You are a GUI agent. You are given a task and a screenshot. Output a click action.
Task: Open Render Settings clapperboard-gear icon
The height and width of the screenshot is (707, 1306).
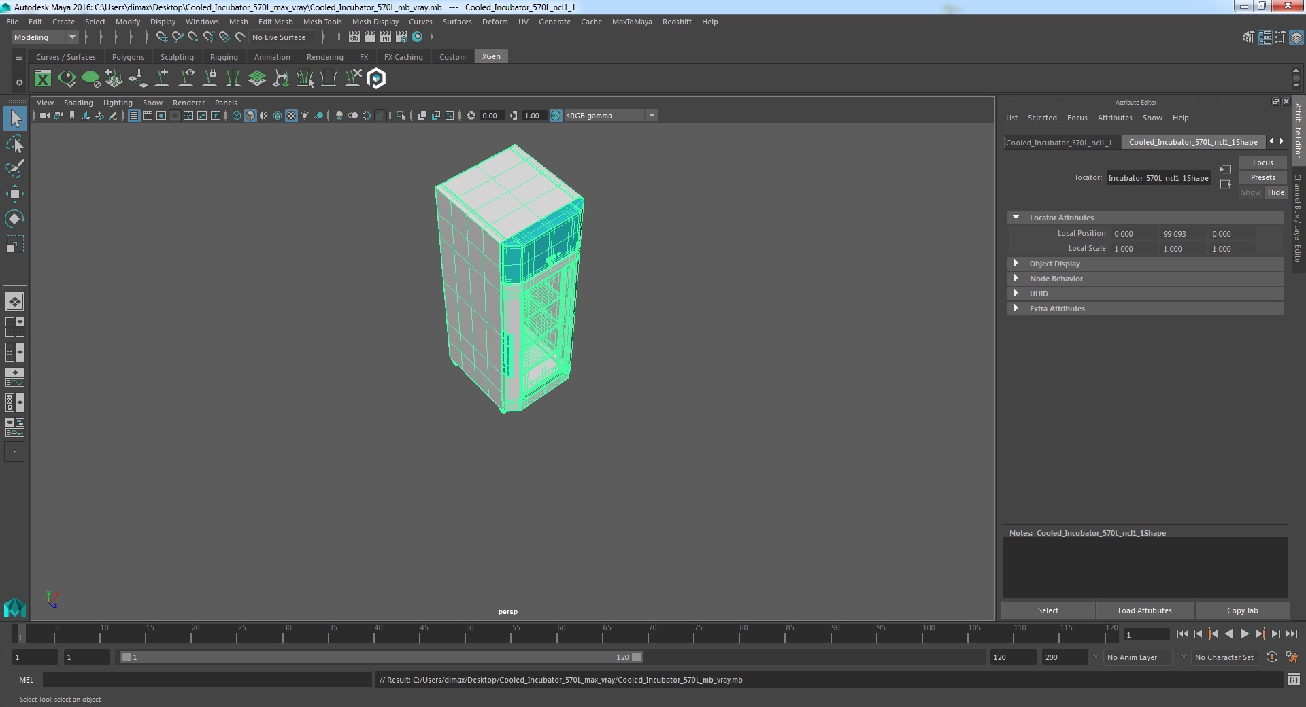pyautogui.click(x=401, y=37)
